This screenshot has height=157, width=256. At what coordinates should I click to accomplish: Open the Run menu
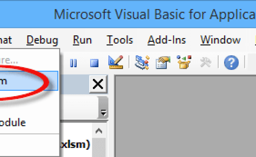82,40
